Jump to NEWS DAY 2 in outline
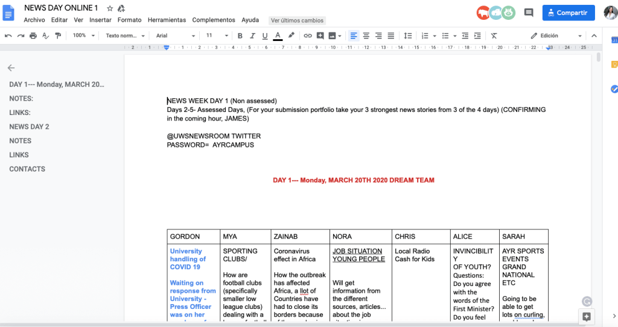The image size is (618, 327). (x=29, y=126)
